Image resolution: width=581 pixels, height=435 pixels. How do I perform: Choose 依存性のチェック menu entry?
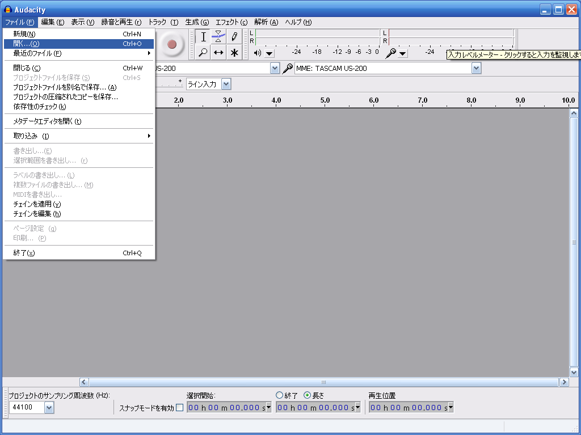pyautogui.click(x=78, y=107)
